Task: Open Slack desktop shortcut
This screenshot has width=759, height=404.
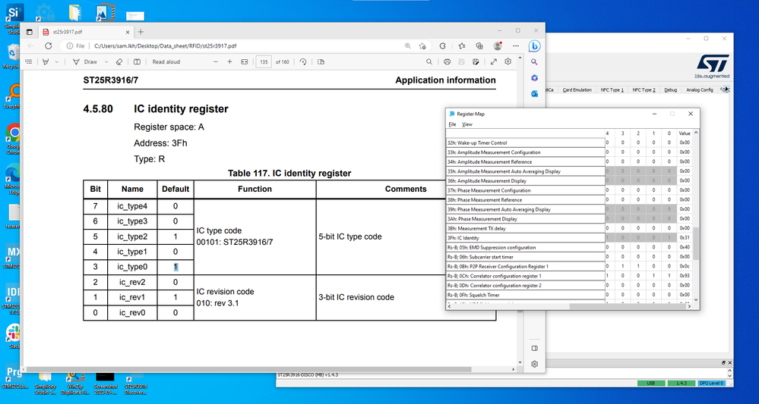Action: [x=13, y=336]
